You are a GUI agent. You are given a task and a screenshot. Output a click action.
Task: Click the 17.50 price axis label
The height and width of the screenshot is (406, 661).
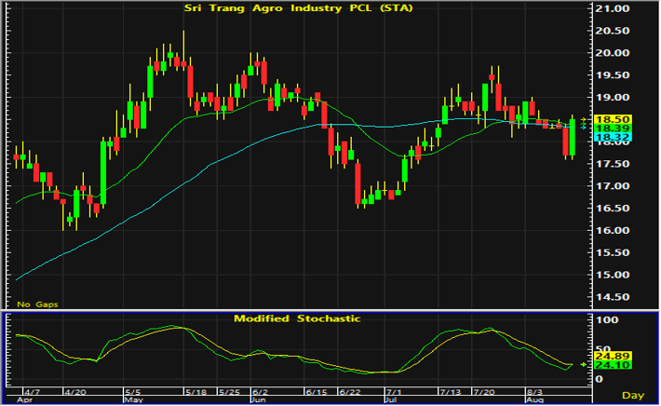pos(612,164)
